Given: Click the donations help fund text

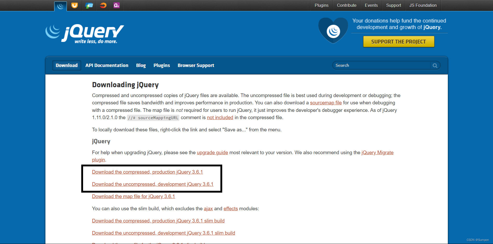Looking at the screenshot, I should tap(399, 24).
